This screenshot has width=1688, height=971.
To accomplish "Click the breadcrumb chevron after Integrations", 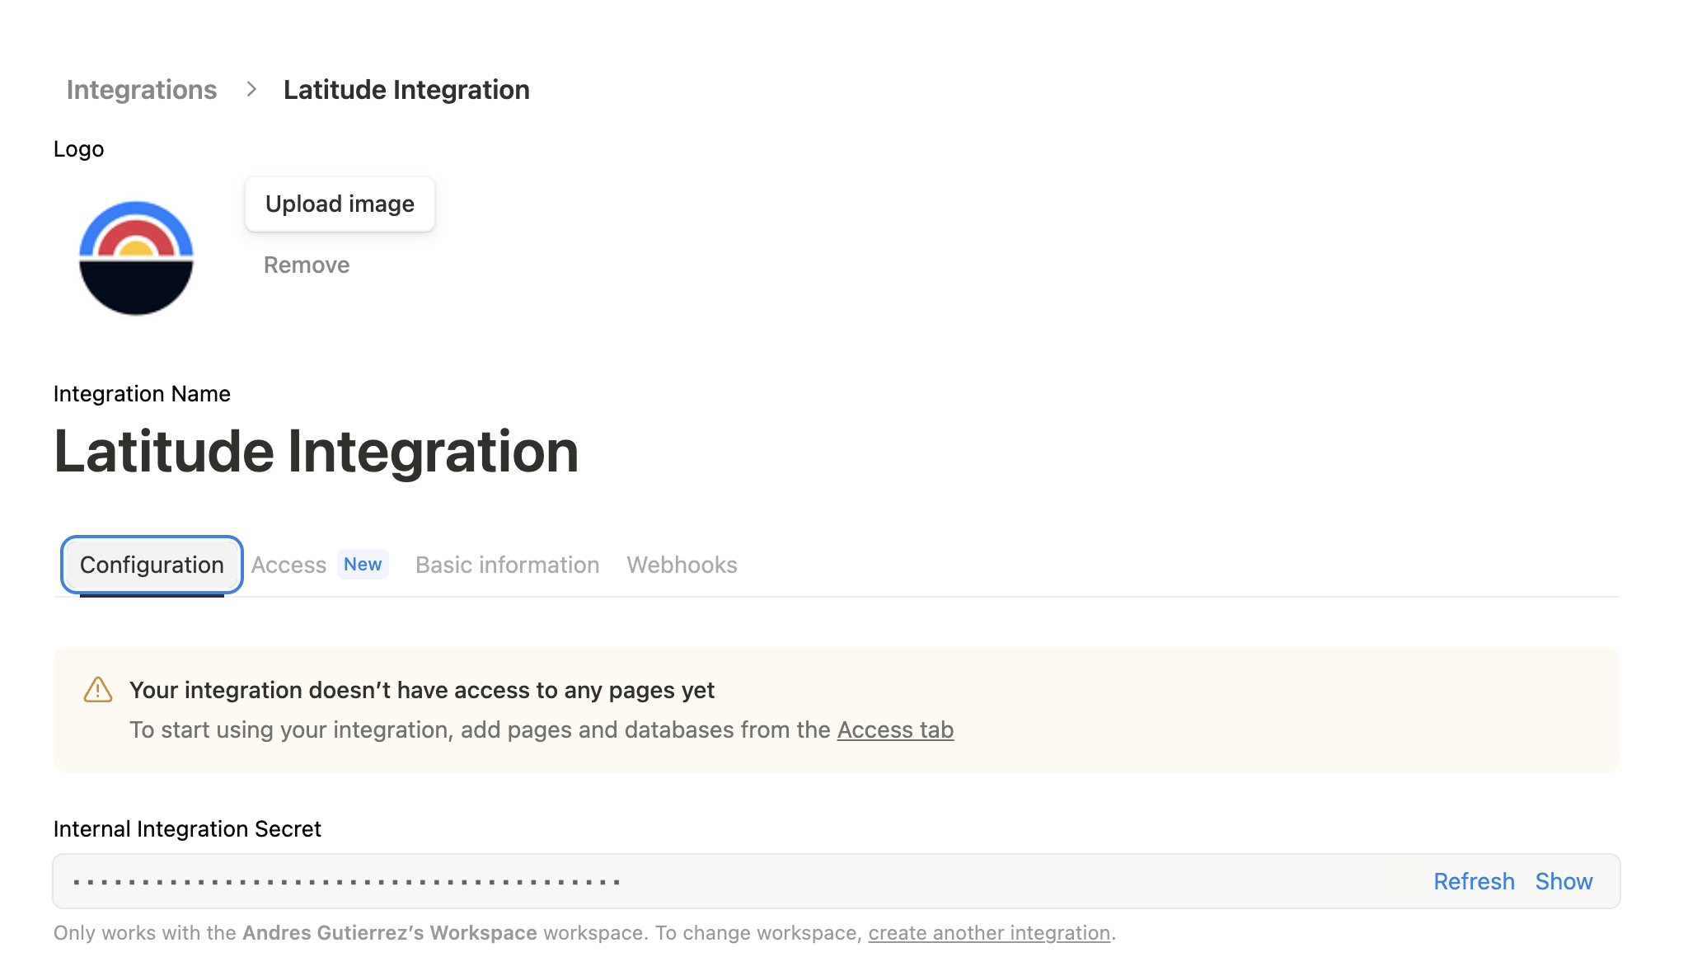I will pos(250,89).
